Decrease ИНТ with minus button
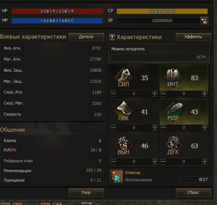217x205 pixels. point(163,94)
